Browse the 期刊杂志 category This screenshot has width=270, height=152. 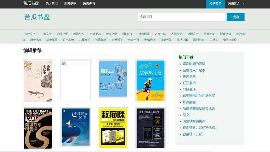[199, 40]
